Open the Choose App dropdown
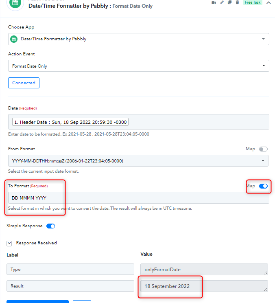 click(139, 39)
